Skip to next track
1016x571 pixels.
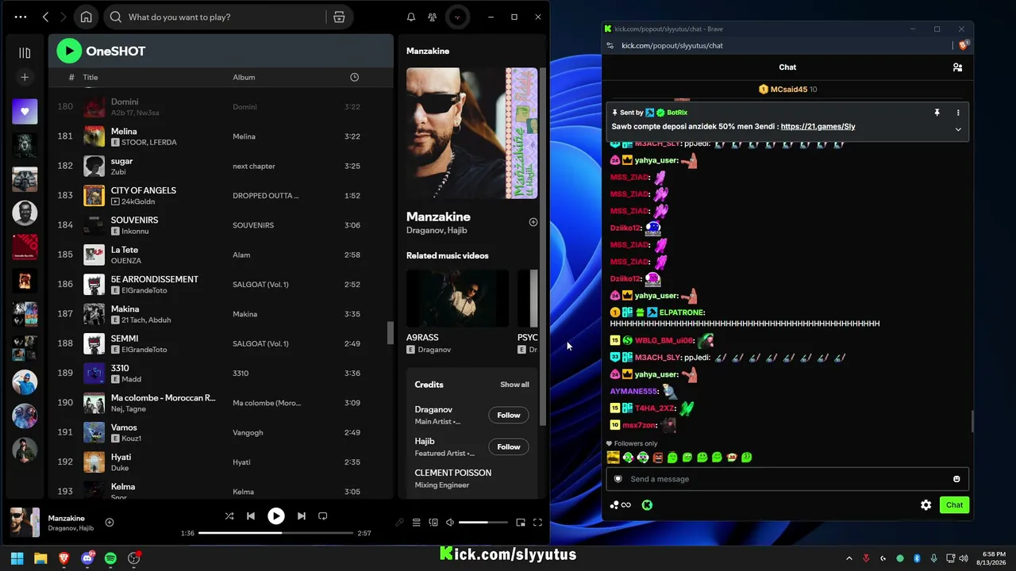click(x=302, y=516)
